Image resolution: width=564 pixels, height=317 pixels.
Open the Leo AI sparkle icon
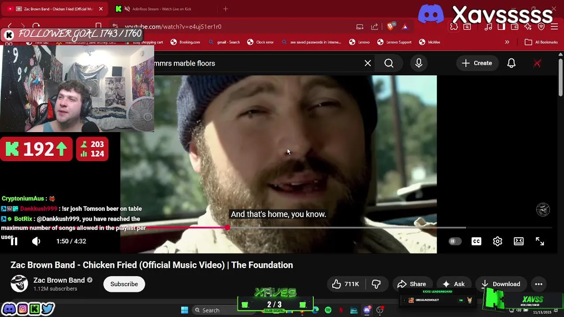tap(528, 26)
